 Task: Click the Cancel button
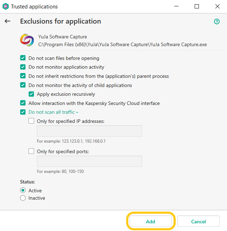(198, 221)
